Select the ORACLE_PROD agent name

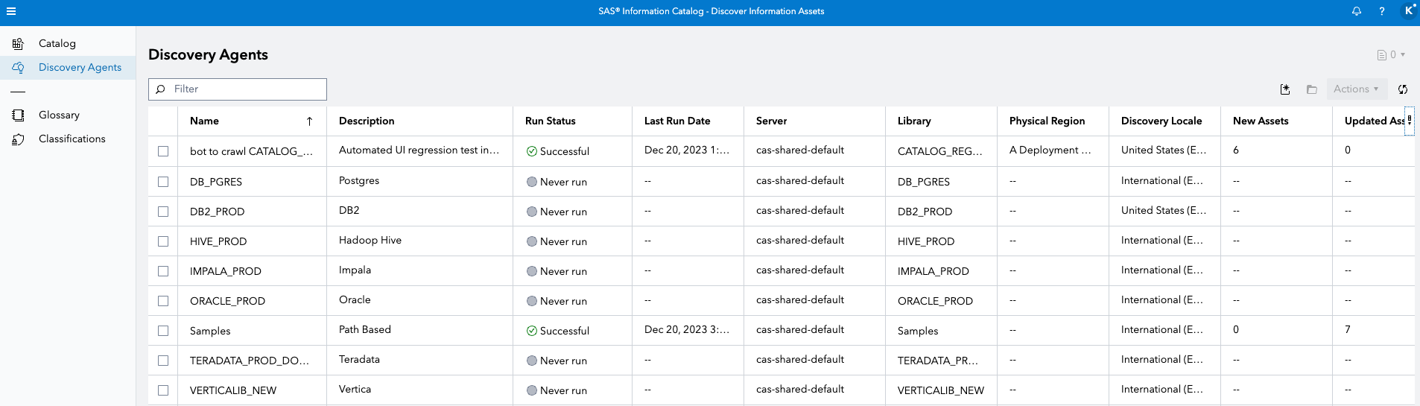[x=227, y=302]
